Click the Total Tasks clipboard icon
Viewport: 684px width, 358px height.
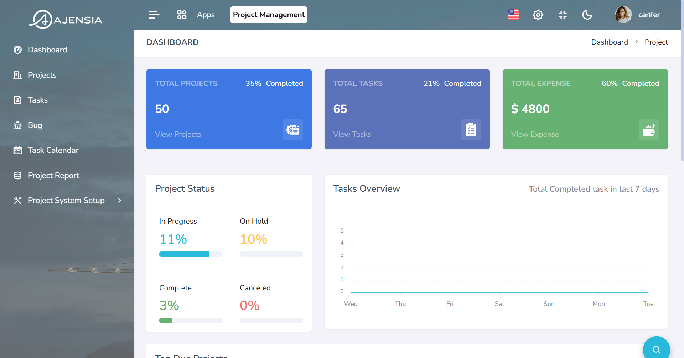pyautogui.click(x=471, y=130)
